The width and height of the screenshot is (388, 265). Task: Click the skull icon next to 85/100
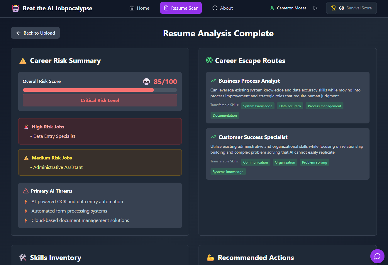146,82
